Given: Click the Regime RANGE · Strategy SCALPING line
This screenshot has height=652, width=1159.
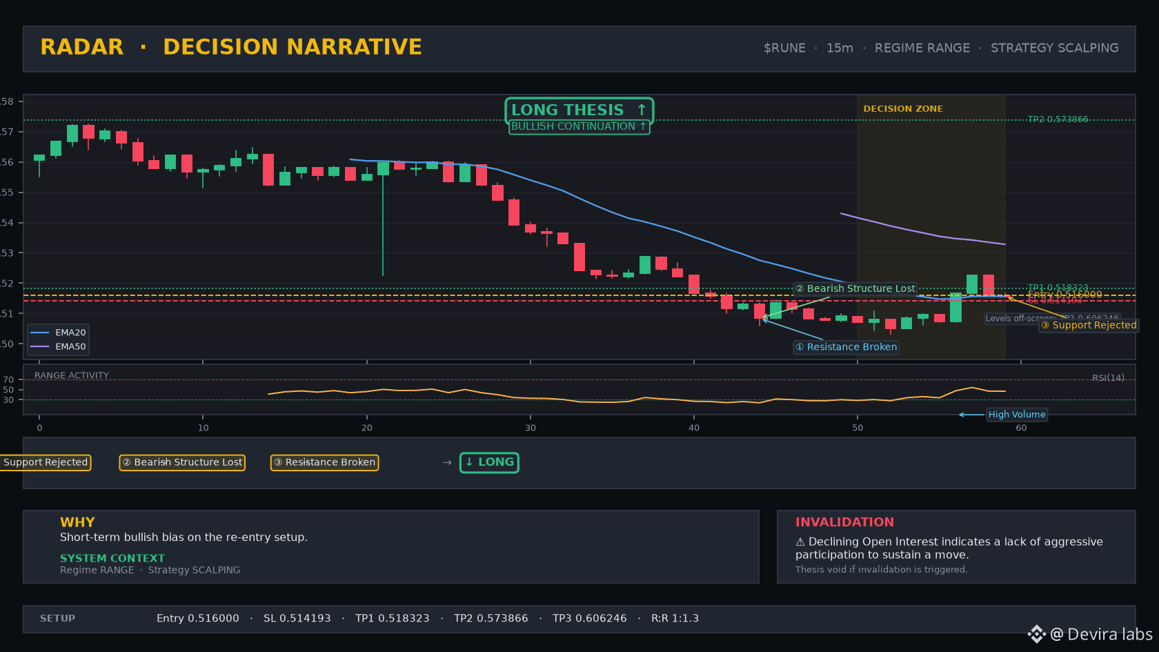Looking at the screenshot, I should (x=150, y=570).
